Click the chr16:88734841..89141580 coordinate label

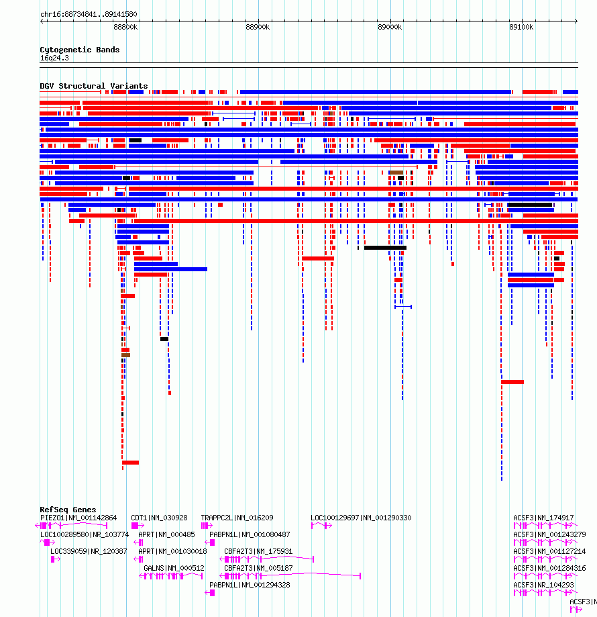coord(89,14)
